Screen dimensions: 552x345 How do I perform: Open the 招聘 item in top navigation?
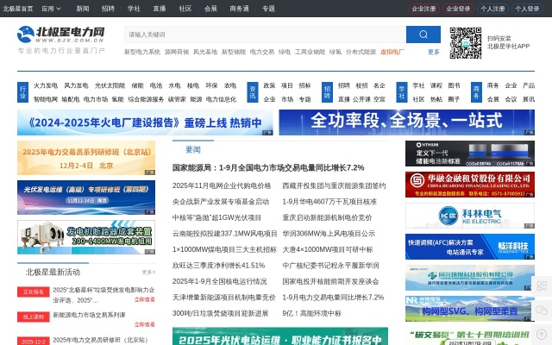click(108, 9)
